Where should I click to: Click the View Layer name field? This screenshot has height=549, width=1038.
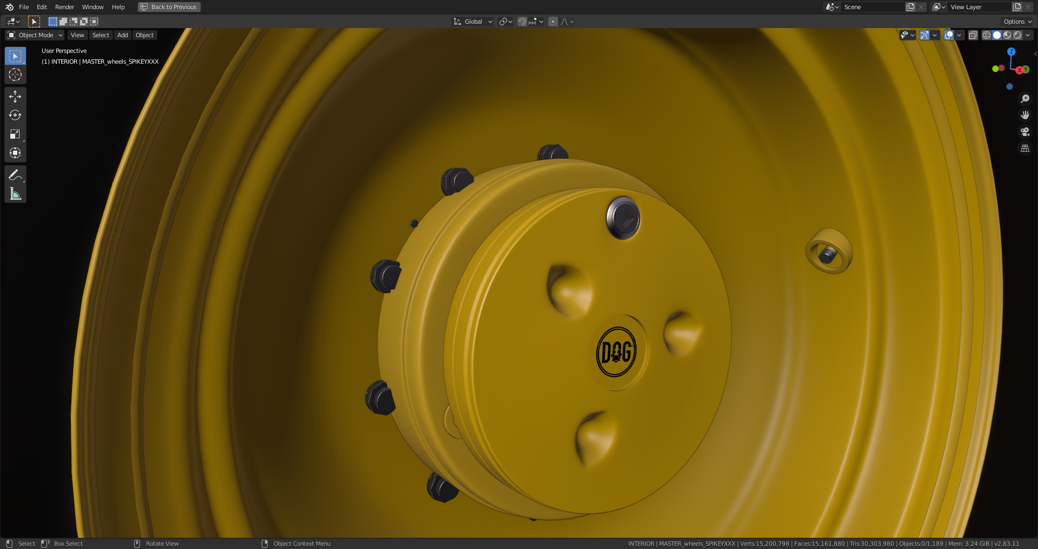point(979,7)
